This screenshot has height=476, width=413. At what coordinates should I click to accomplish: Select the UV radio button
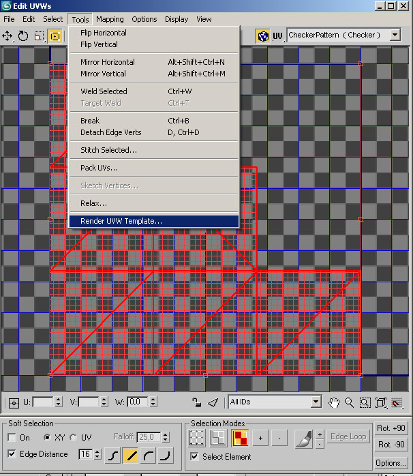pyautogui.click(x=74, y=438)
